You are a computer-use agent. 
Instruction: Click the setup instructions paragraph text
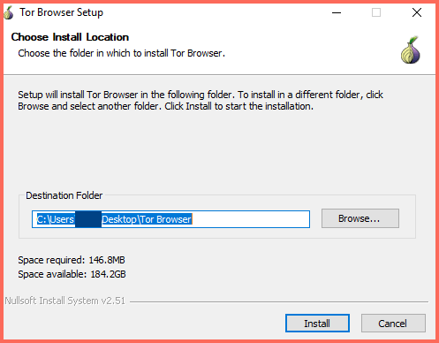click(x=201, y=100)
